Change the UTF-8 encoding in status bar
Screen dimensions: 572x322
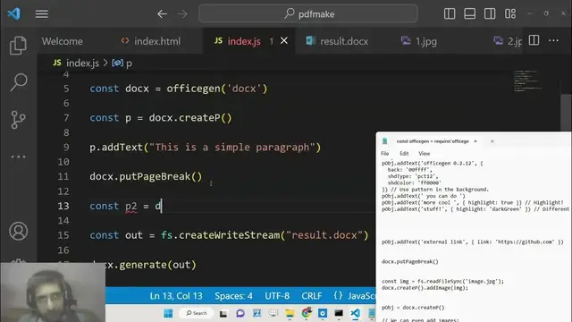point(277,296)
